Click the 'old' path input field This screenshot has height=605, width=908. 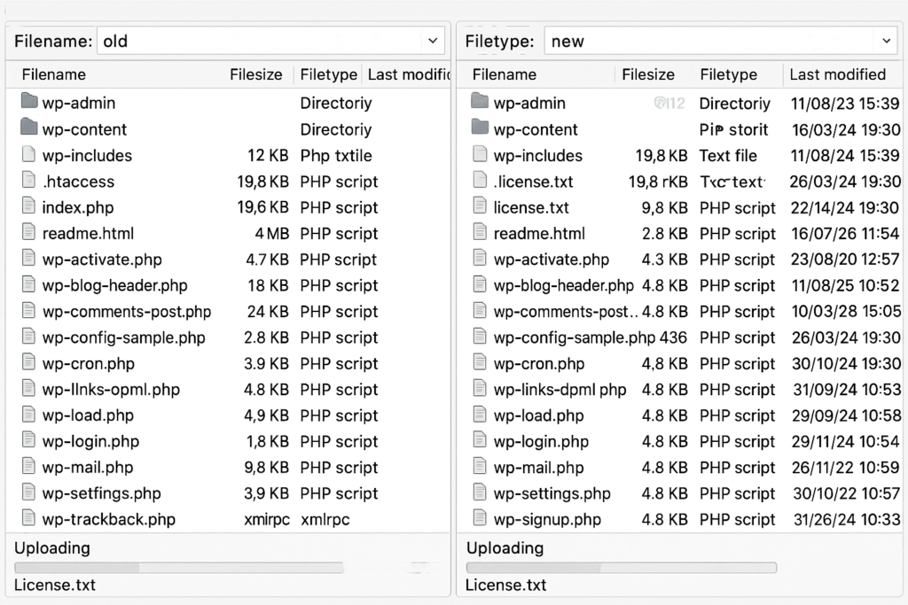[x=270, y=41]
